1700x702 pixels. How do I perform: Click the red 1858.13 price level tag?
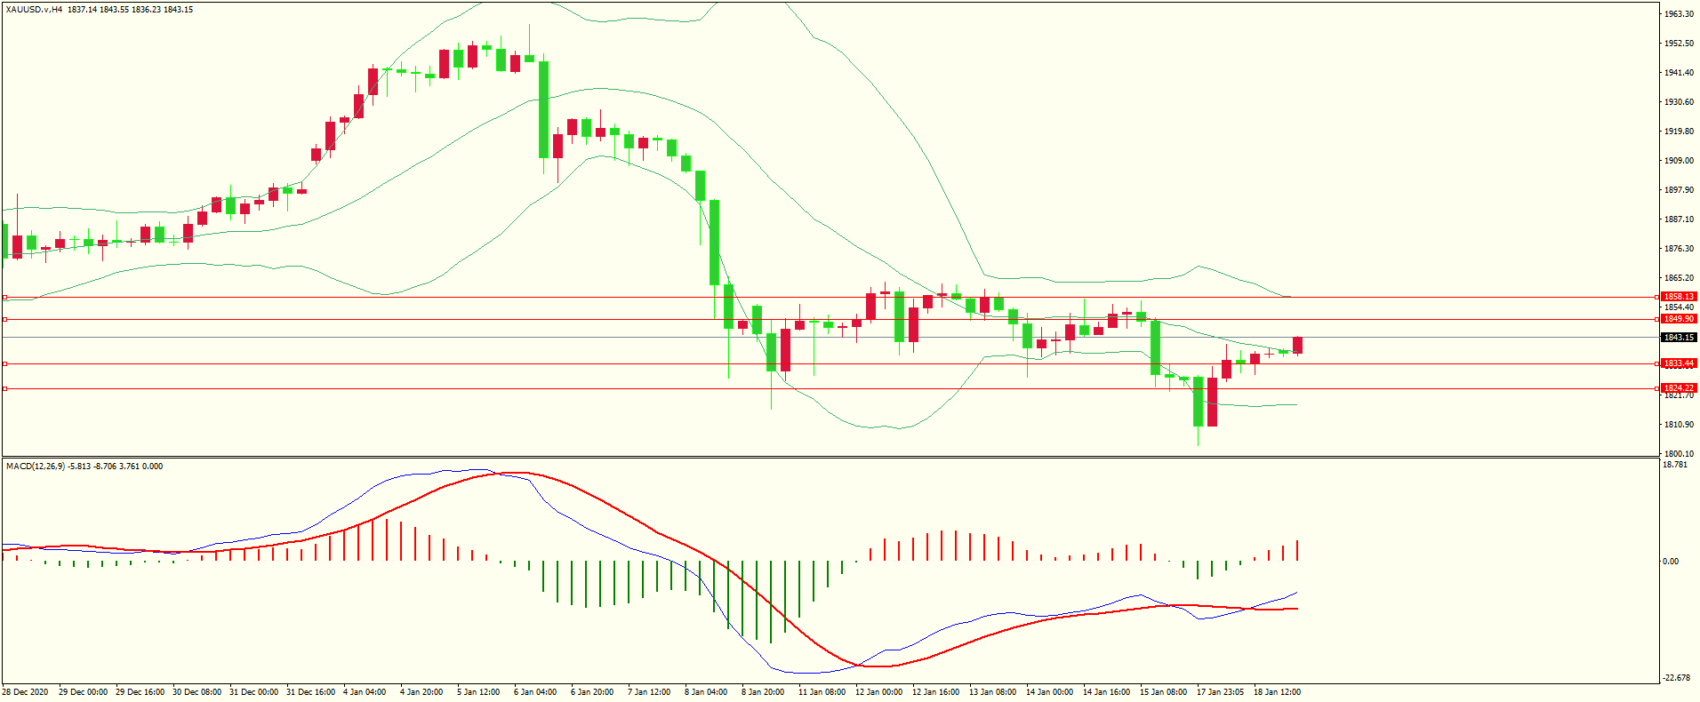pyautogui.click(x=1679, y=297)
